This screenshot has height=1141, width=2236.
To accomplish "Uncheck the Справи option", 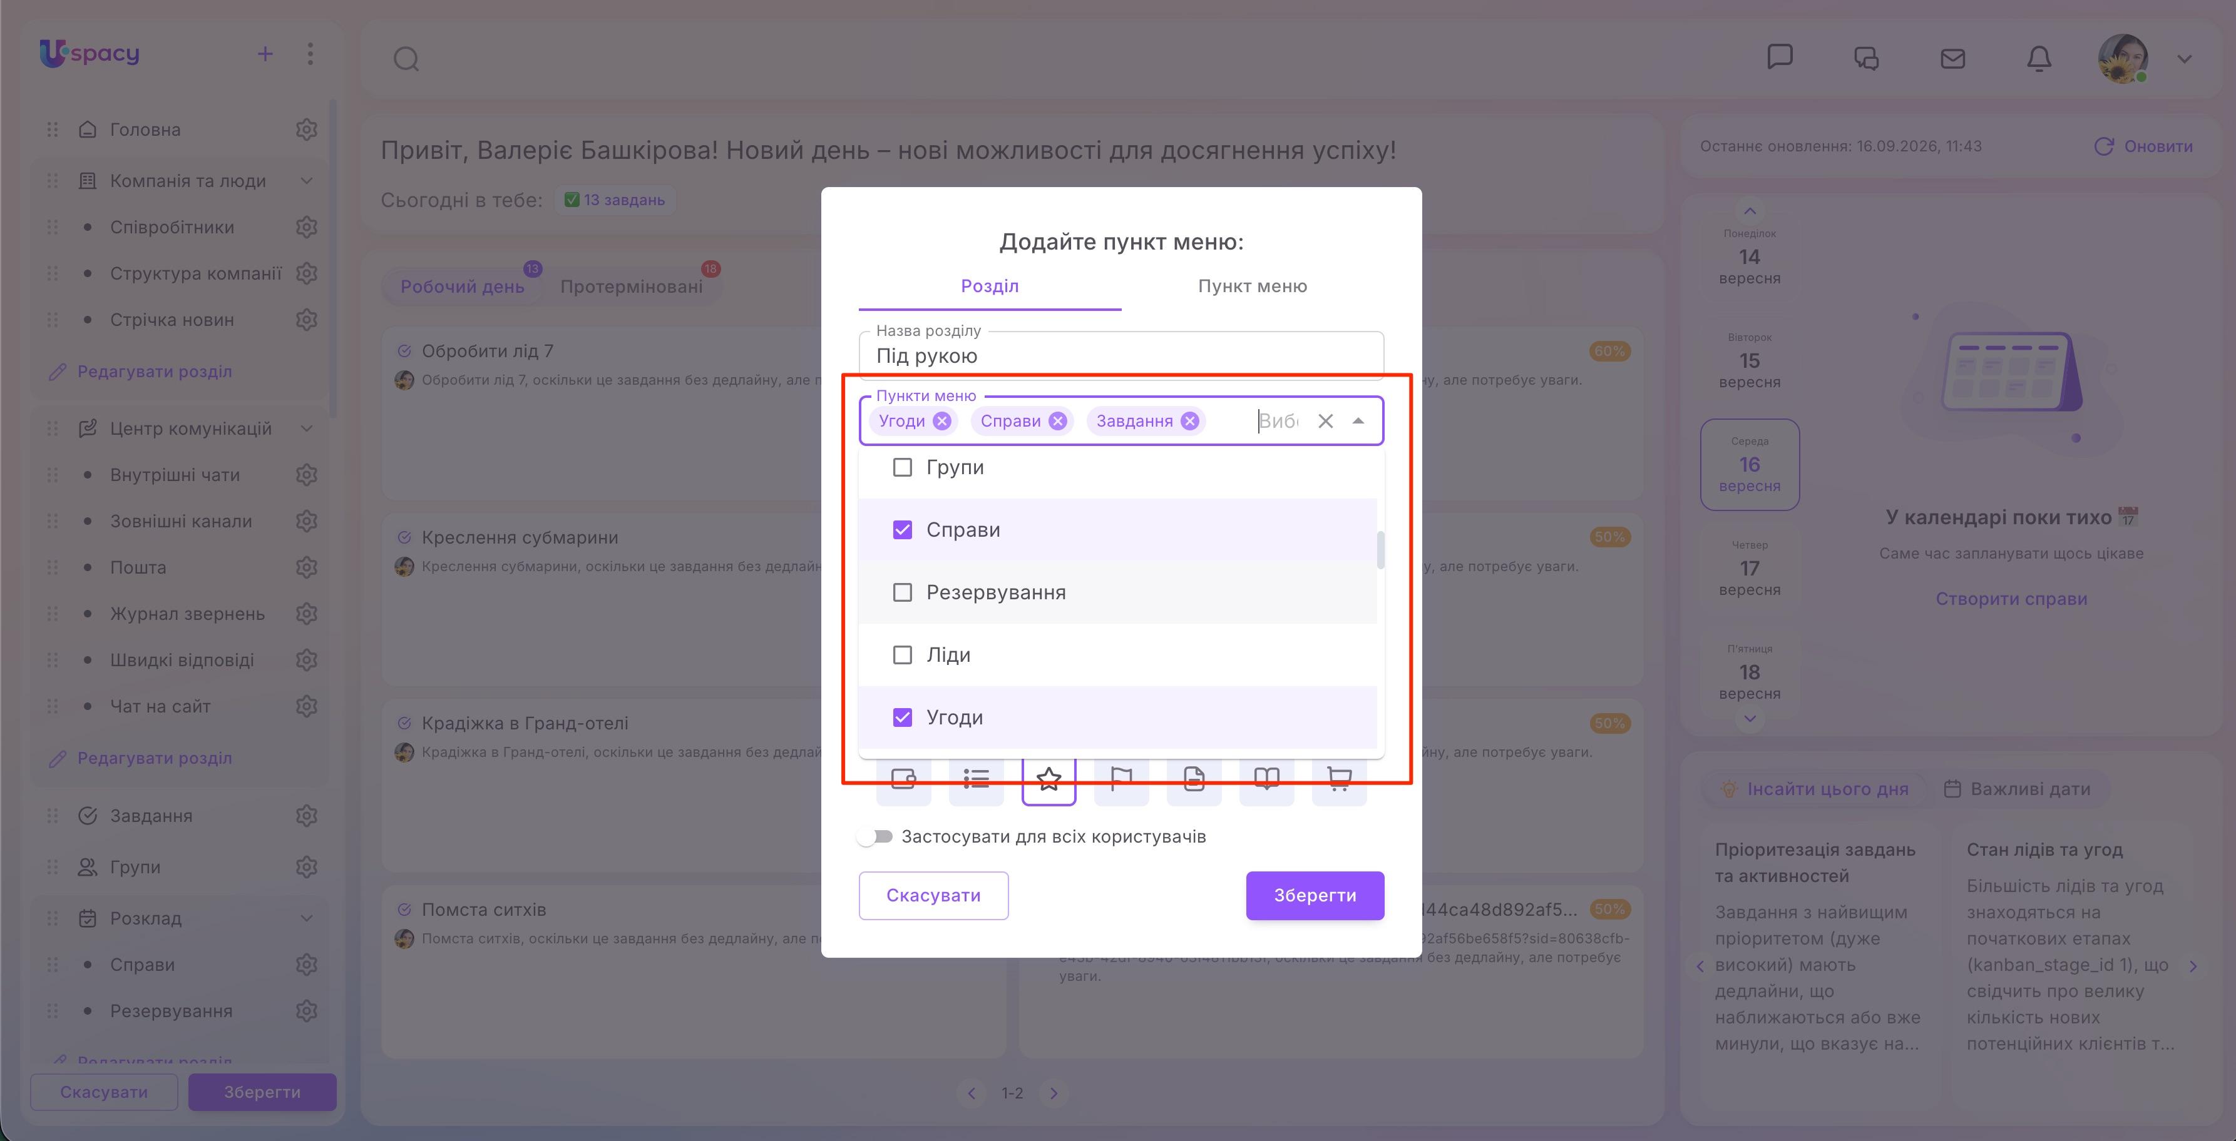I will click(x=903, y=530).
